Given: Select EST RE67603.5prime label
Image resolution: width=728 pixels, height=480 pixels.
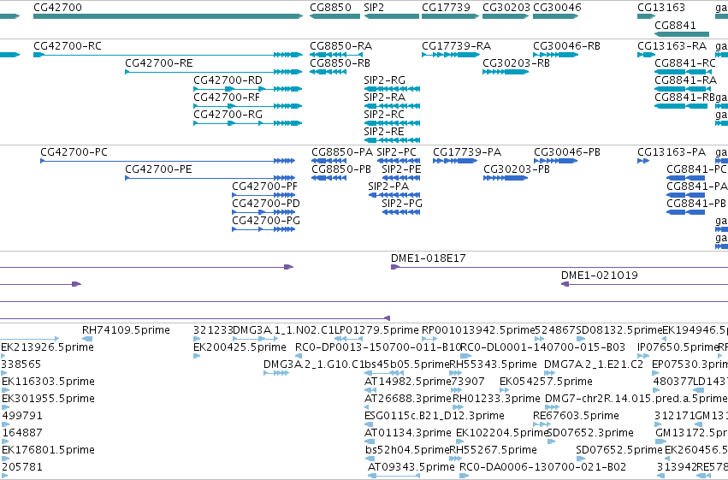Looking at the screenshot, I should point(576,416).
